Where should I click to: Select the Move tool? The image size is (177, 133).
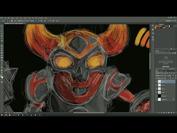2,26
